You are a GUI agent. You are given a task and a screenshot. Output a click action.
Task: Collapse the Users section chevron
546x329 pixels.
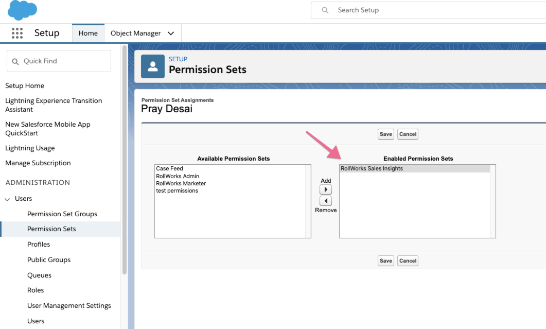point(7,199)
